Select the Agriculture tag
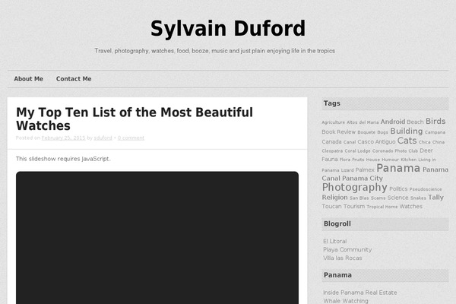This screenshot has height=304, width=456. click(x=334, y=122)
